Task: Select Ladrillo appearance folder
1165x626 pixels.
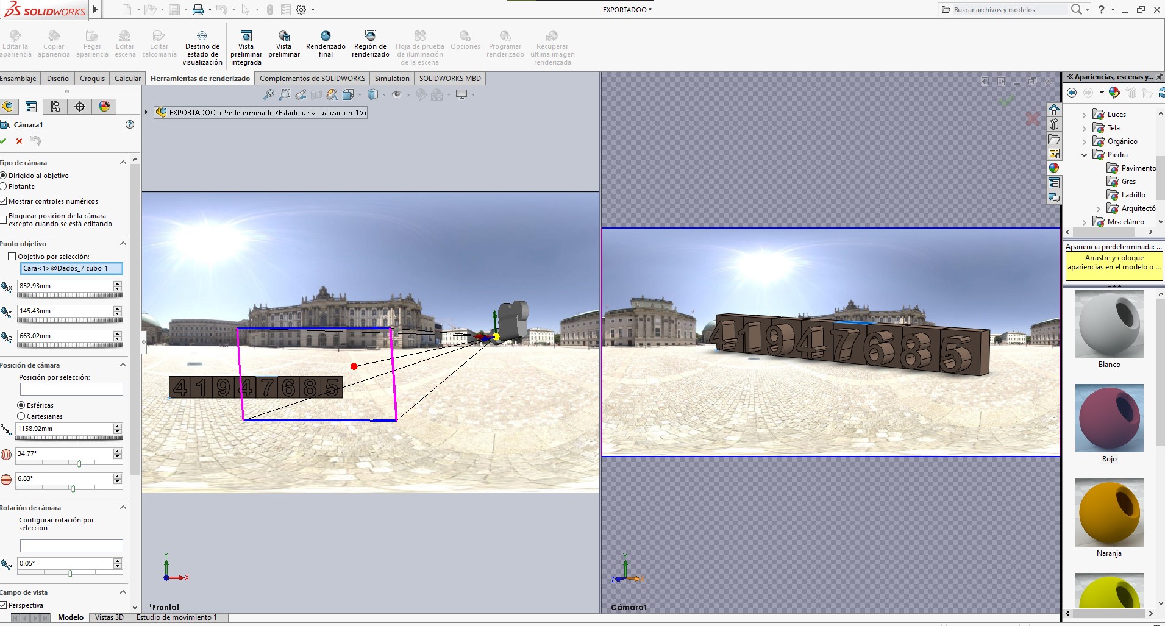Action: [x=1127, y=195]
